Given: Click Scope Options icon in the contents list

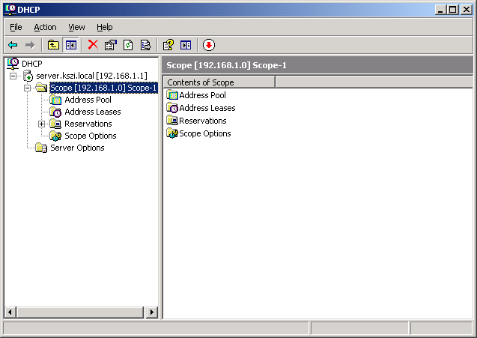Looking at the screenshot, I should [172, 133].
